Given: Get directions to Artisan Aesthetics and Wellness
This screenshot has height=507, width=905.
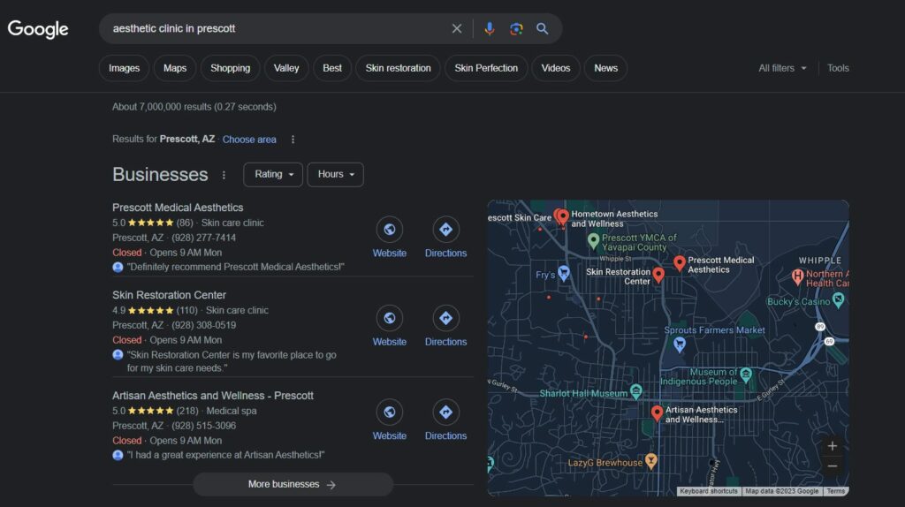Looking at the screenshot, I should [445, 412].
